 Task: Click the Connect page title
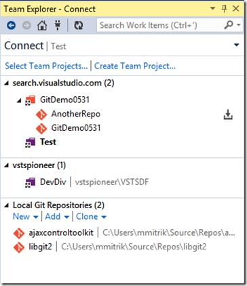coord(24,45)
